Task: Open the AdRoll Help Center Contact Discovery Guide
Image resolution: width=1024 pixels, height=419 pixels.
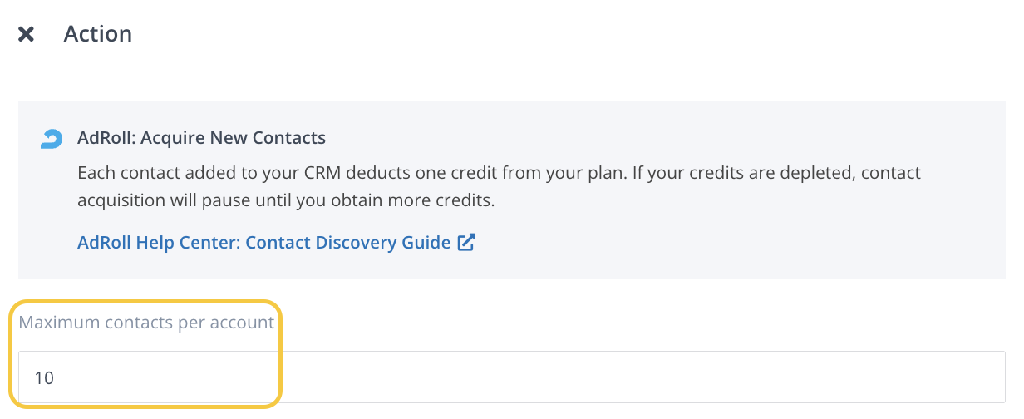Action: click(263, 243)
